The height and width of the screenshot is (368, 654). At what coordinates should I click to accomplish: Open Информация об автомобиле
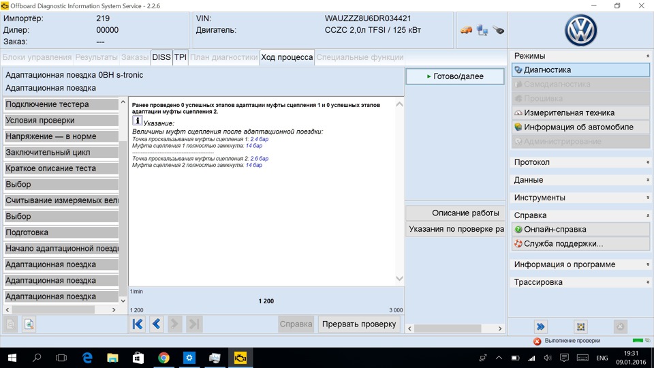[x=580, y=127]
